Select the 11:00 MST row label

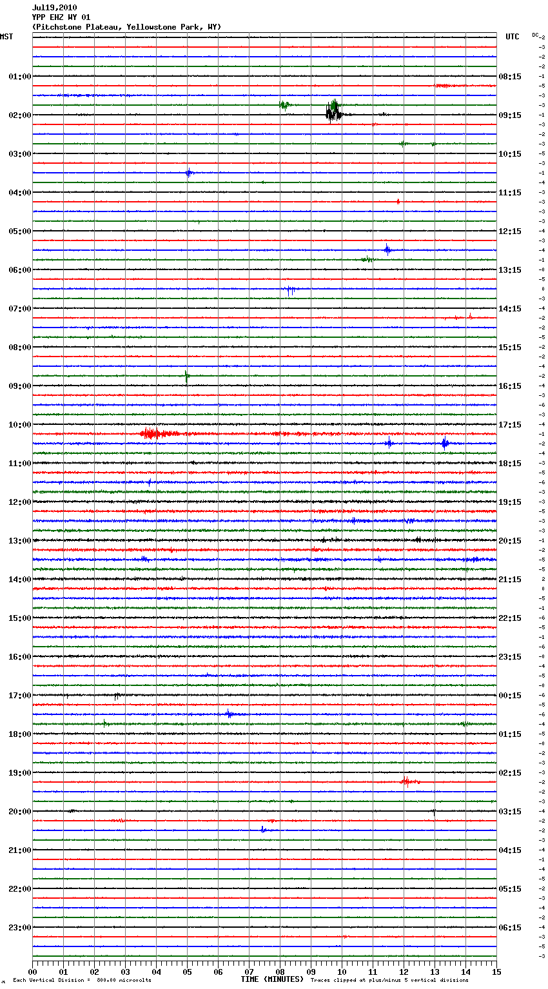[19, 464]
